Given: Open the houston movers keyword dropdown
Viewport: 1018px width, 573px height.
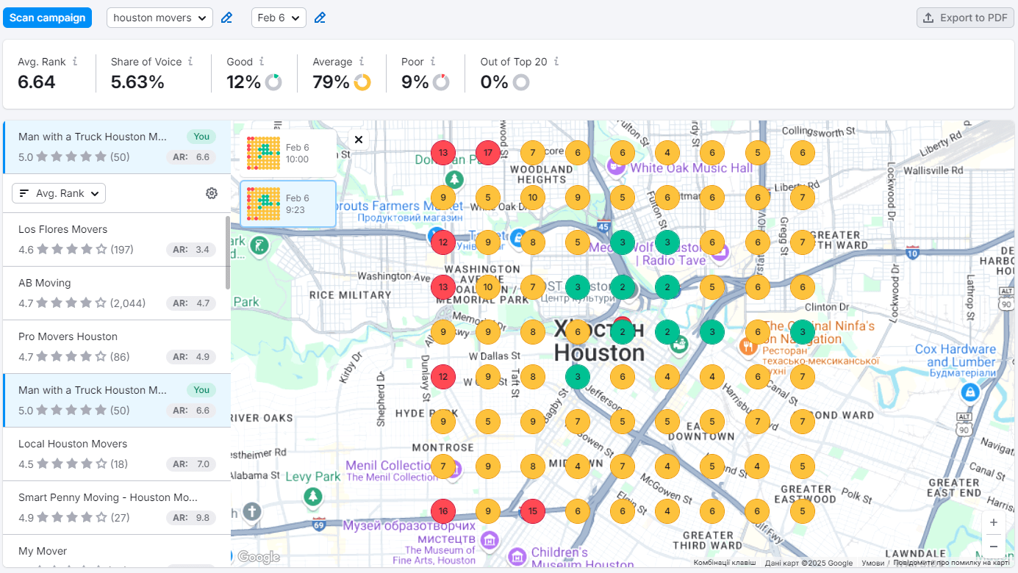Looking at the screenshot, I should pyautogui.click(x=160, y=18).
